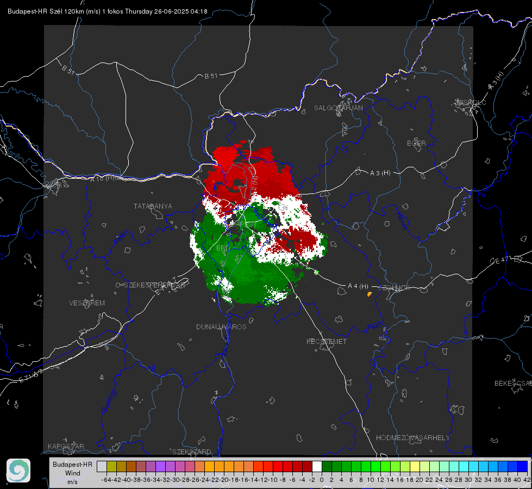The width and height of the screenshot is (532, 489).
Task: Click the 'A 4 (H)' road label
Action: click(x=358, y=286)
